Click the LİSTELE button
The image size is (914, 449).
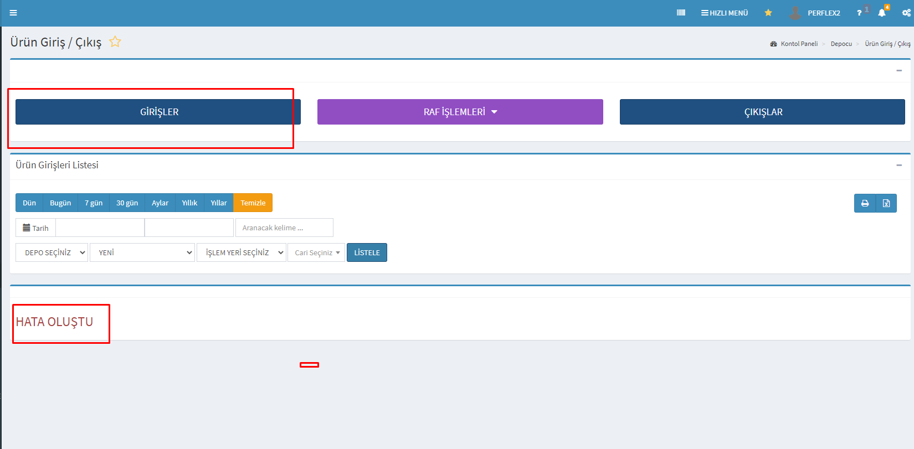[x=367, y=252]
